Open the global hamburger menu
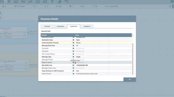 click(x=172, y=1)
